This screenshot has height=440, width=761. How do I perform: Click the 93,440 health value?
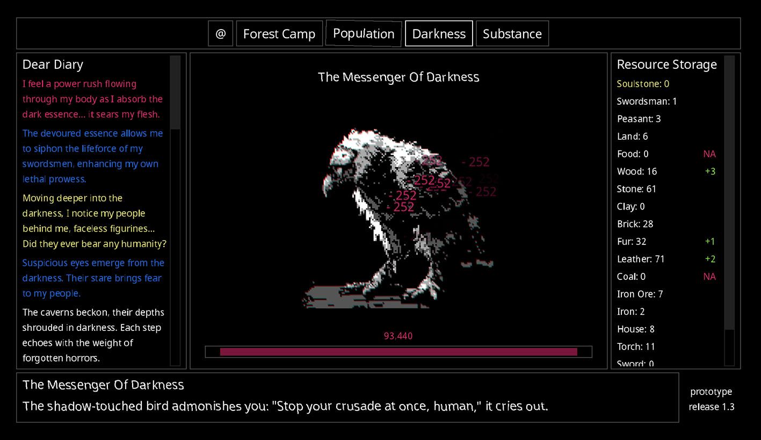pyautogui.click(x=398, y=336)
